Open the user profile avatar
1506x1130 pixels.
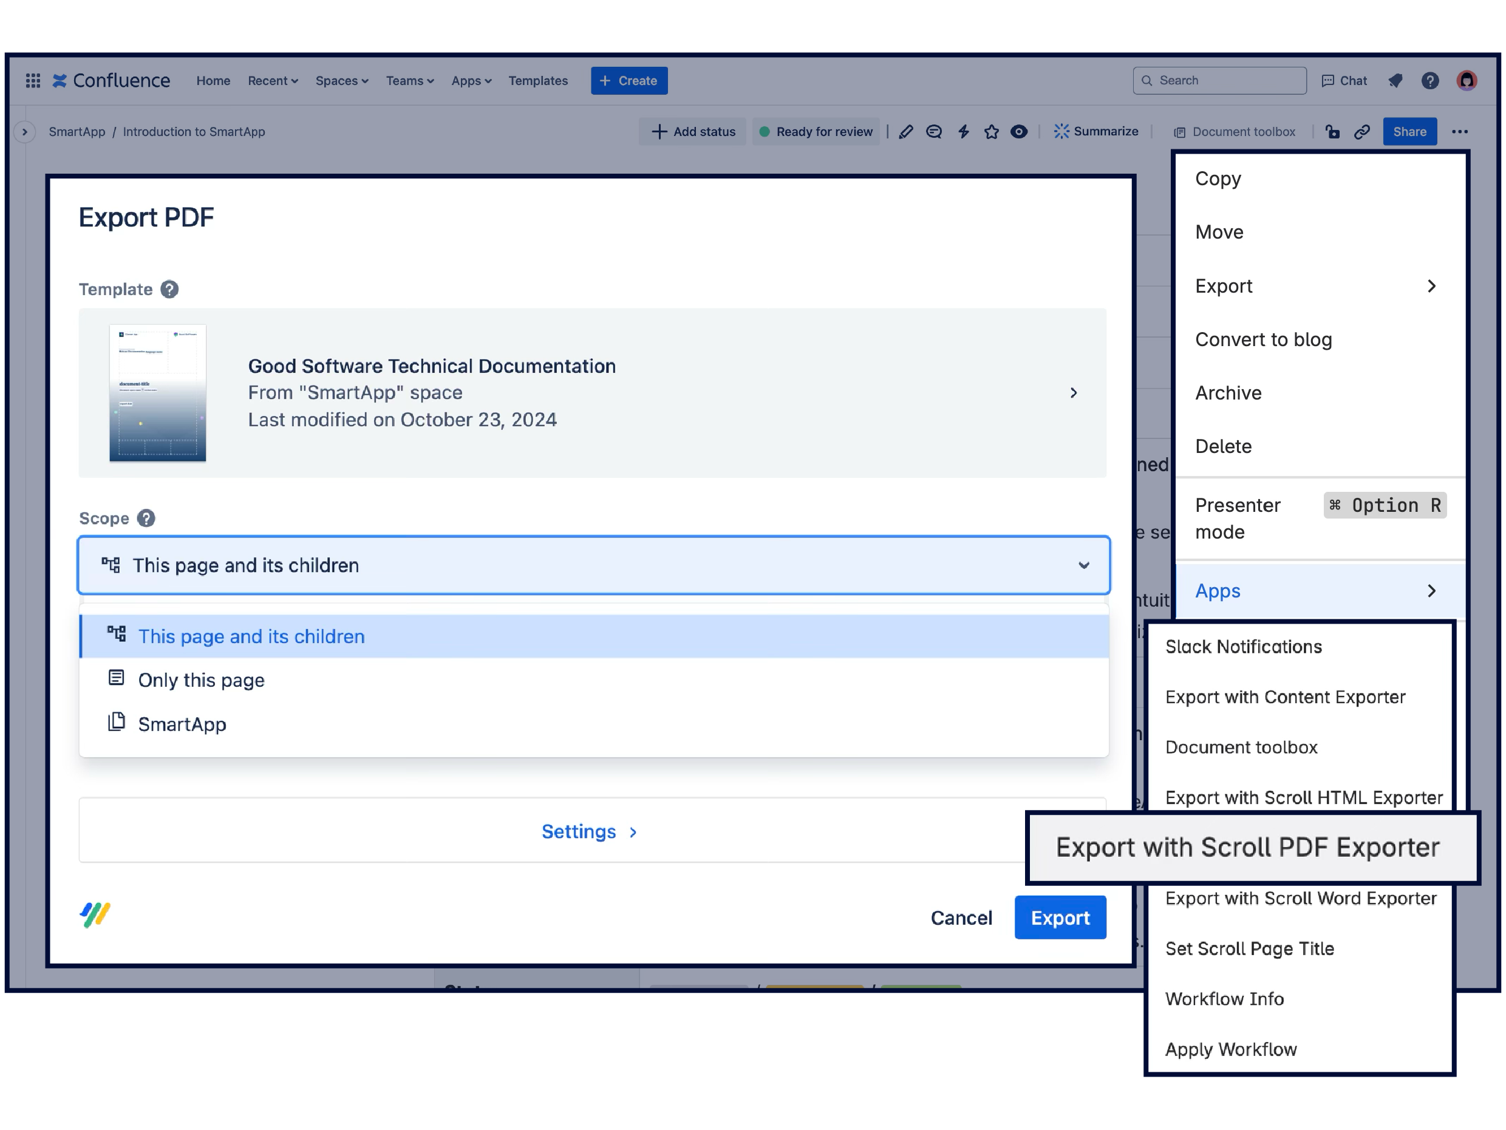(x=1467, y=80)
